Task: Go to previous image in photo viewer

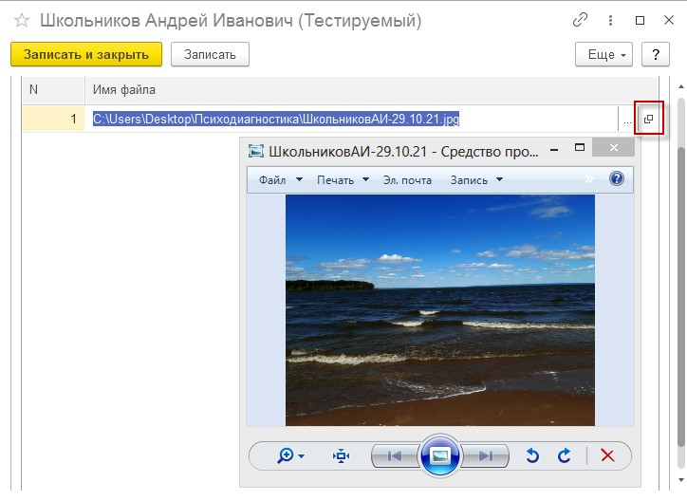Action: point(395,456)
